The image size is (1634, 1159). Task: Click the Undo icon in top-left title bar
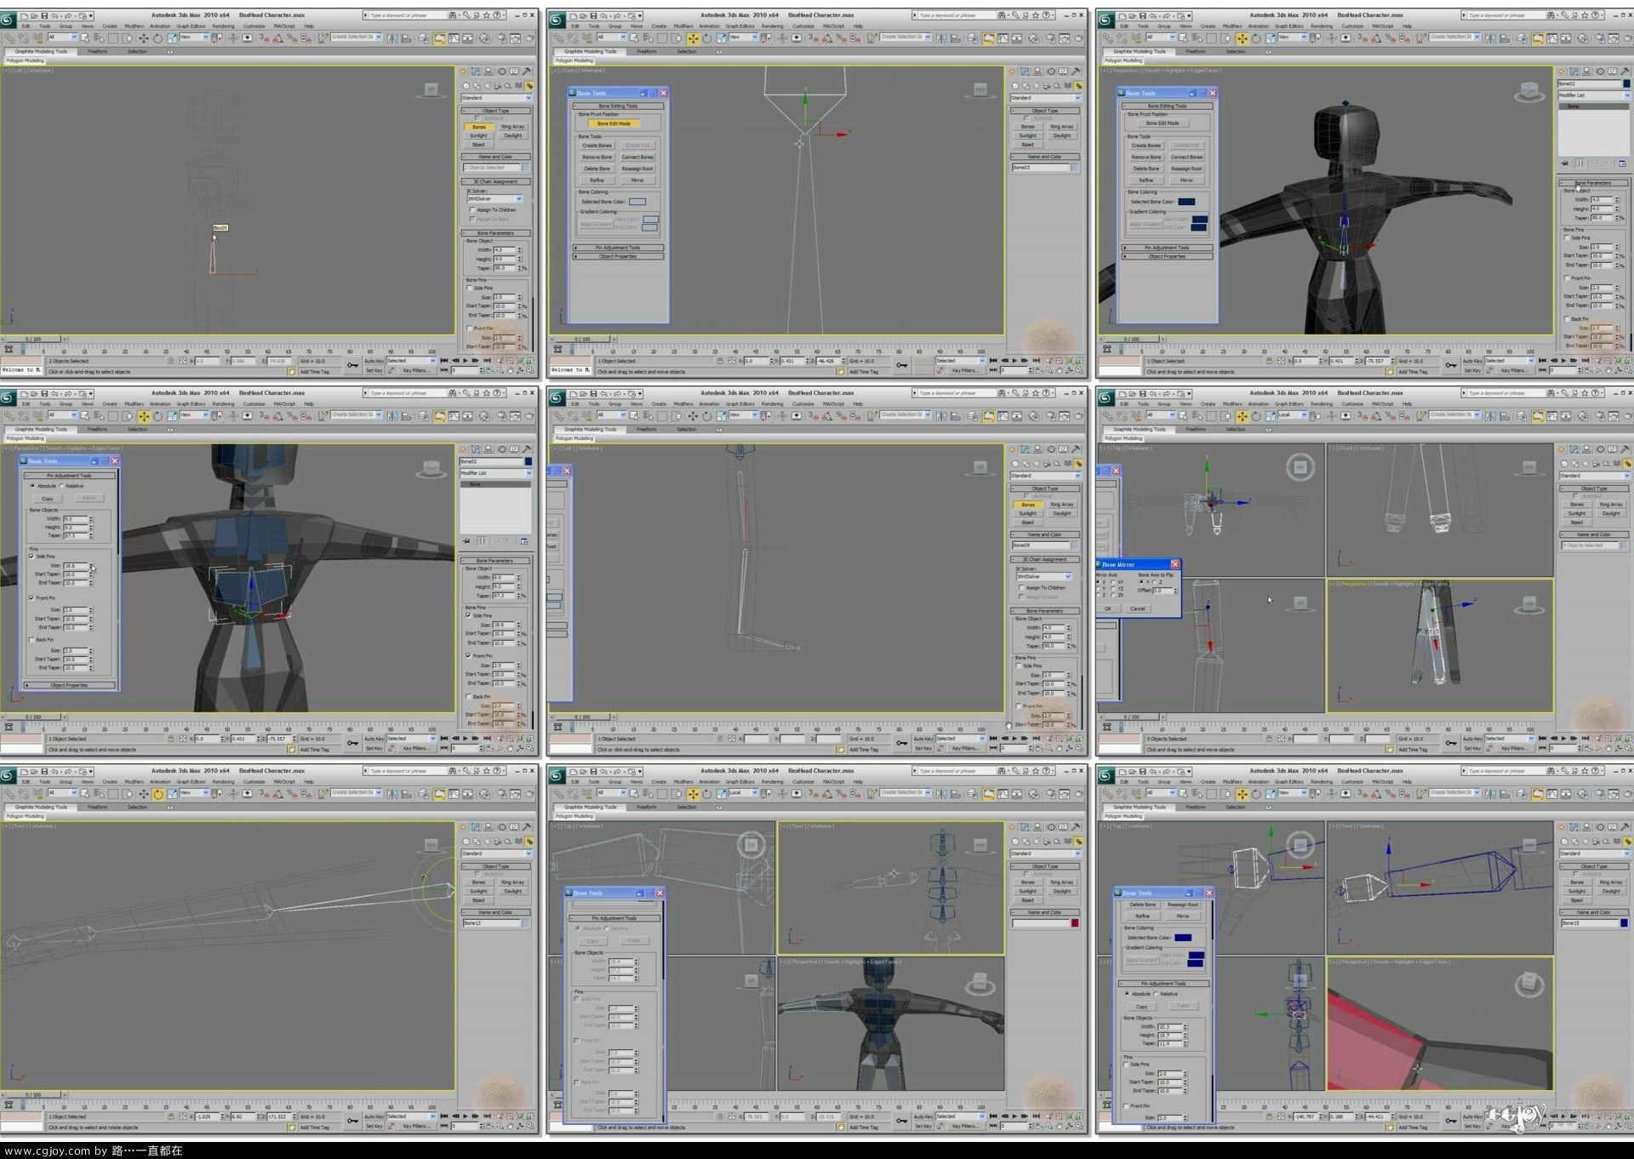tap(54, 15)
